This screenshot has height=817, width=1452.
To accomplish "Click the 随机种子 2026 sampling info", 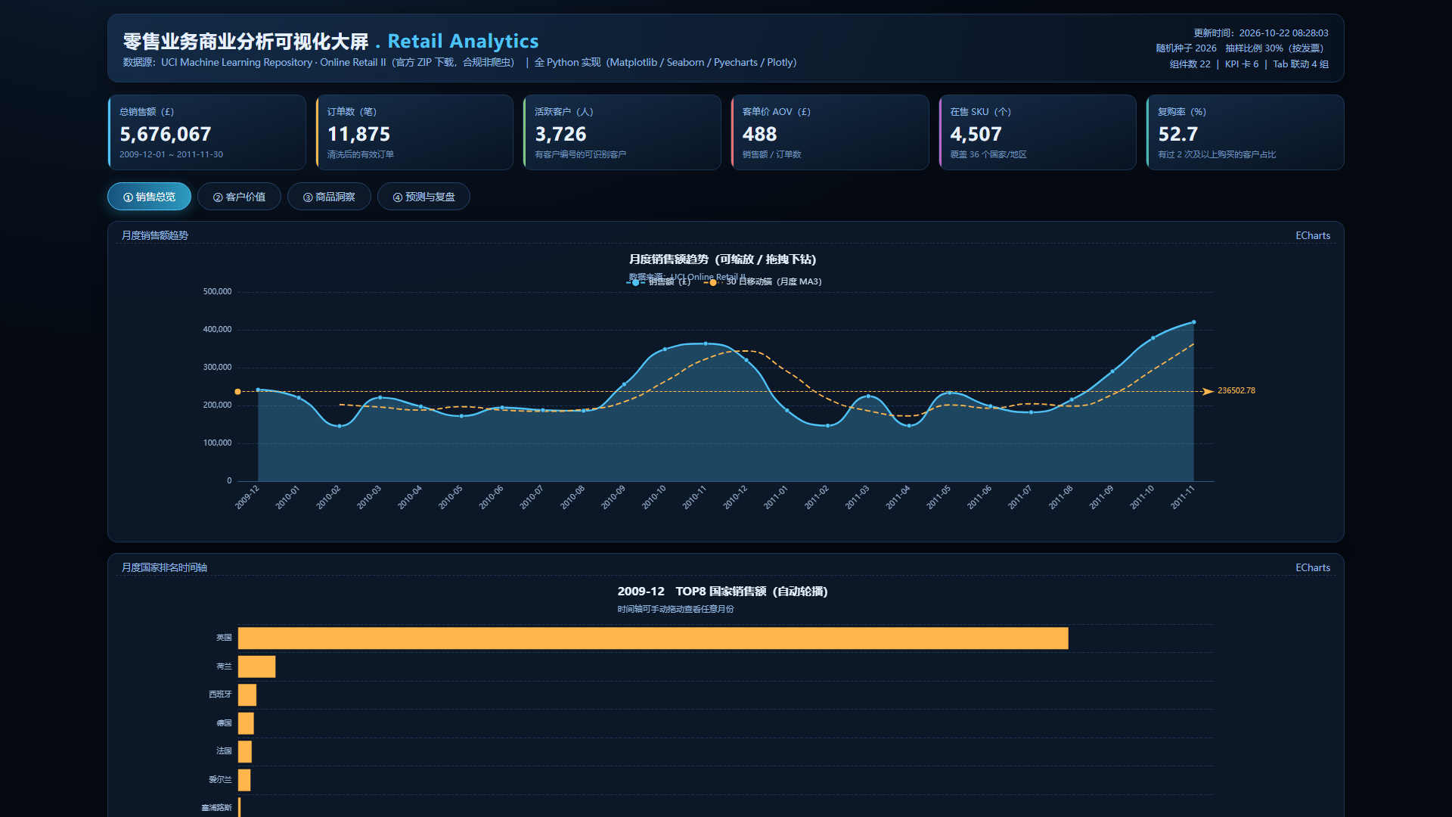I will tap(1242, 48).
